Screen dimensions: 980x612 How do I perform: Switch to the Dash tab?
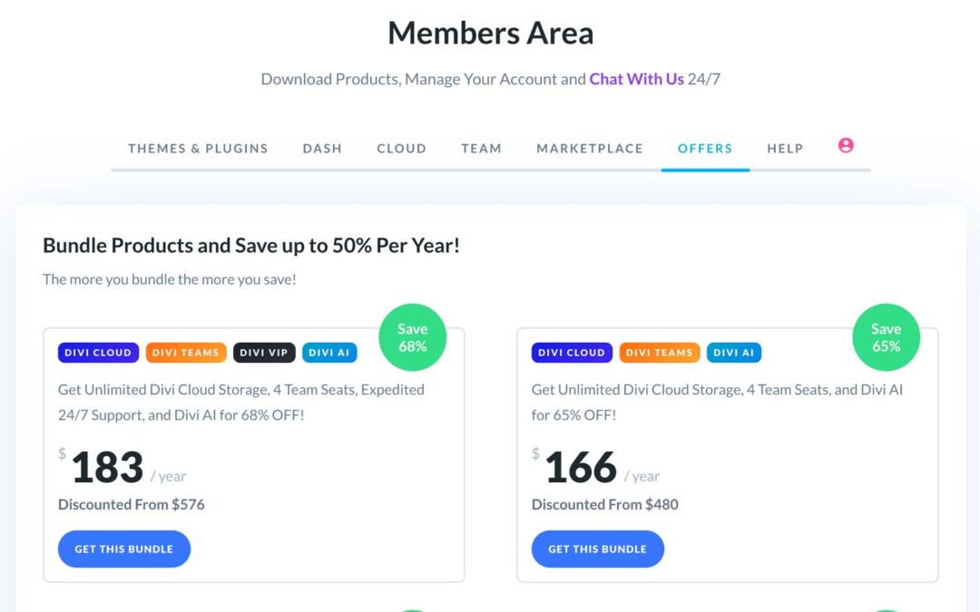pos(322,149)
